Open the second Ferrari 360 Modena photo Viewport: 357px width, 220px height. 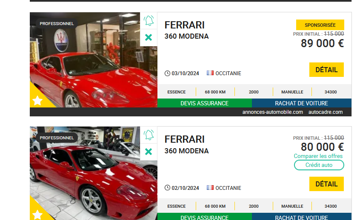pyautogui.click(x=94, y=173)
